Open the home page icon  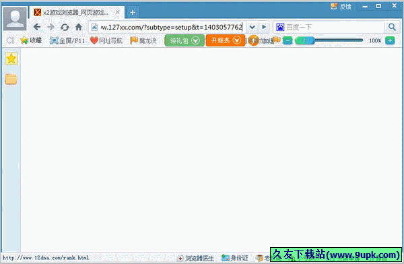click(x=79, y=27)
